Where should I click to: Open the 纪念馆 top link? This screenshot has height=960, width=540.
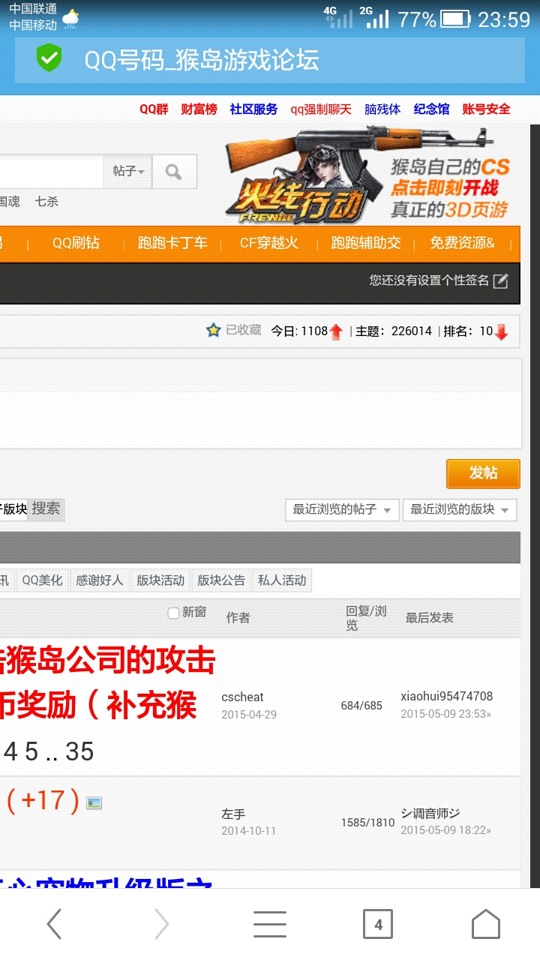pyautogui.click(x=431, y=109)
